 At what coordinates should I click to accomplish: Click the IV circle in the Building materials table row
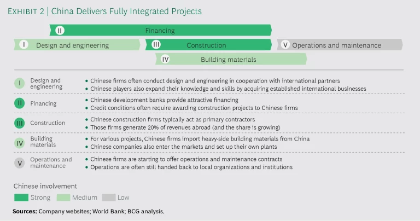tap(20, 142)
